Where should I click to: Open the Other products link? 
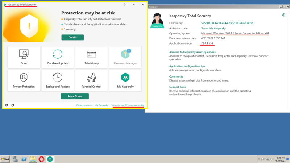[x=84, y=105]
